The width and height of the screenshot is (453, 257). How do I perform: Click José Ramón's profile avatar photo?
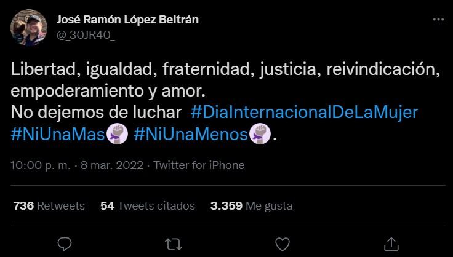(28, 28)
